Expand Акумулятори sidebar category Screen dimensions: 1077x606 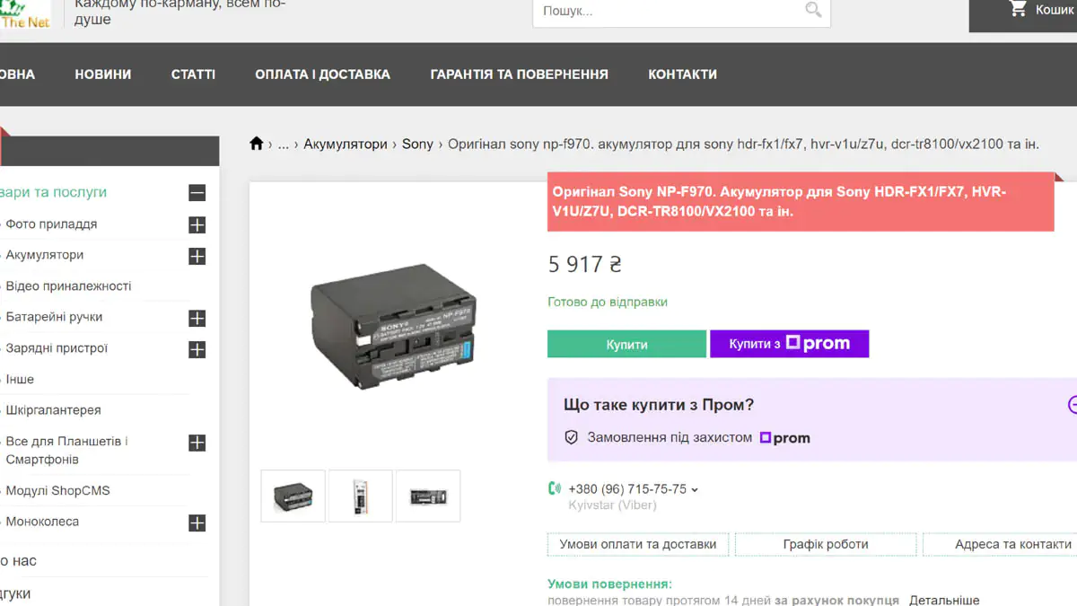197,256
